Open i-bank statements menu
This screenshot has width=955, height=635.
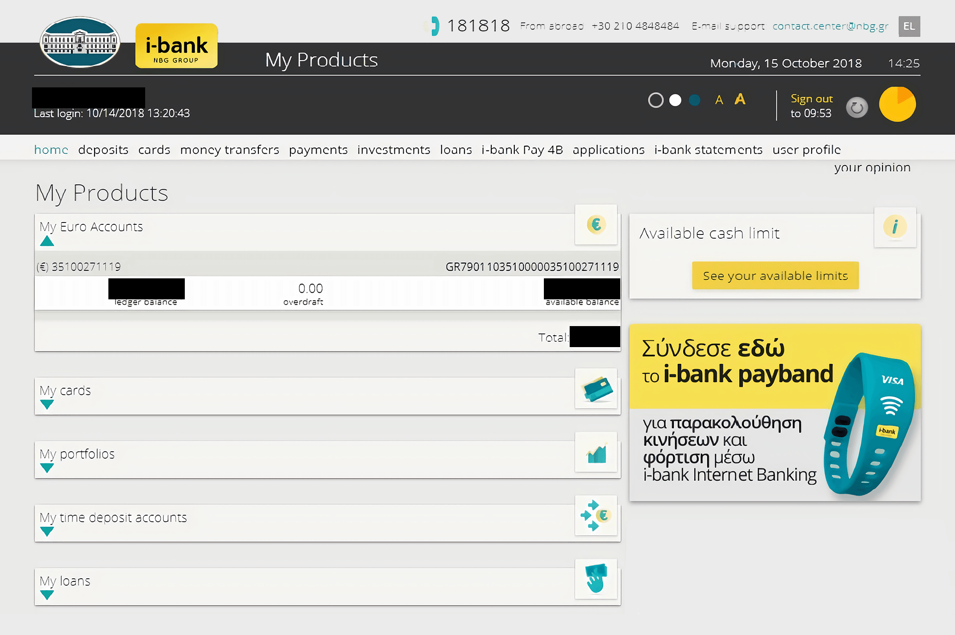tap(708, 150)
